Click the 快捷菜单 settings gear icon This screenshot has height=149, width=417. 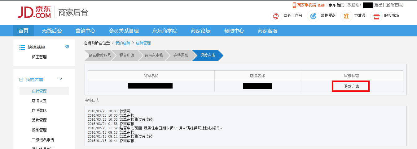point(67,47)
